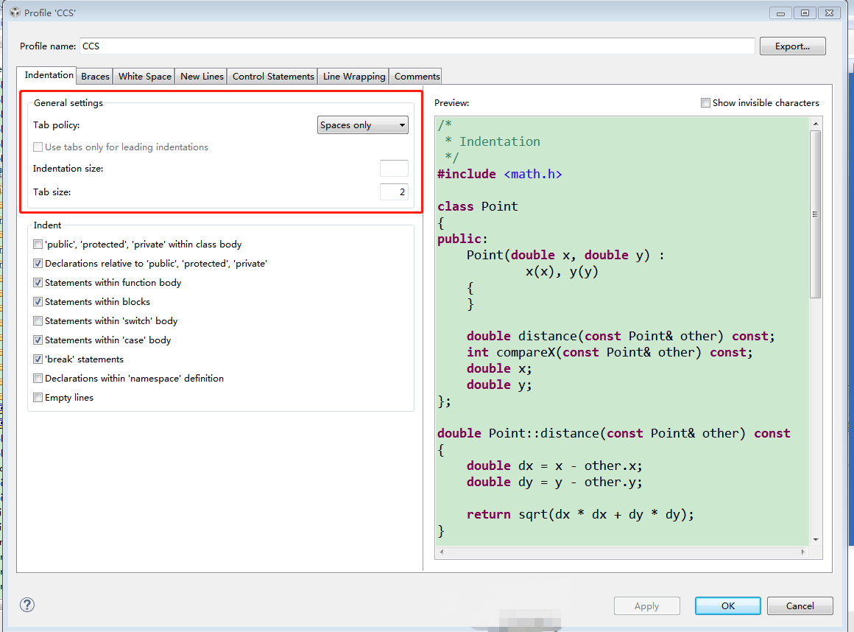Viewport: 854px width, 632px height.
Task: Check 'Declarations within namespace definition'
Action: click(38, 378)
